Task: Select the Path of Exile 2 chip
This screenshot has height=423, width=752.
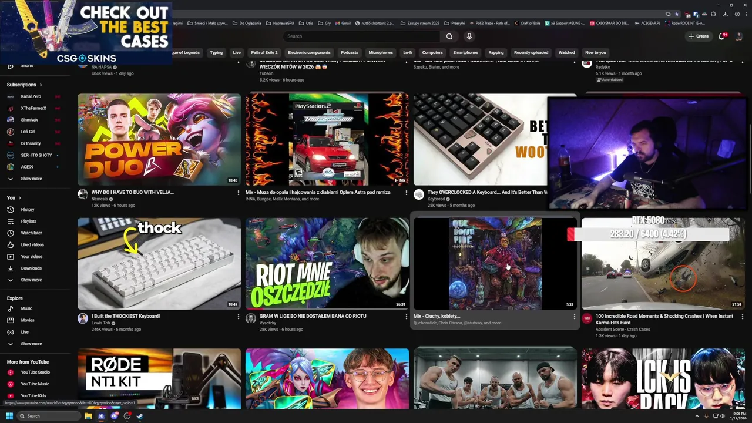Action: coord(264,52)
